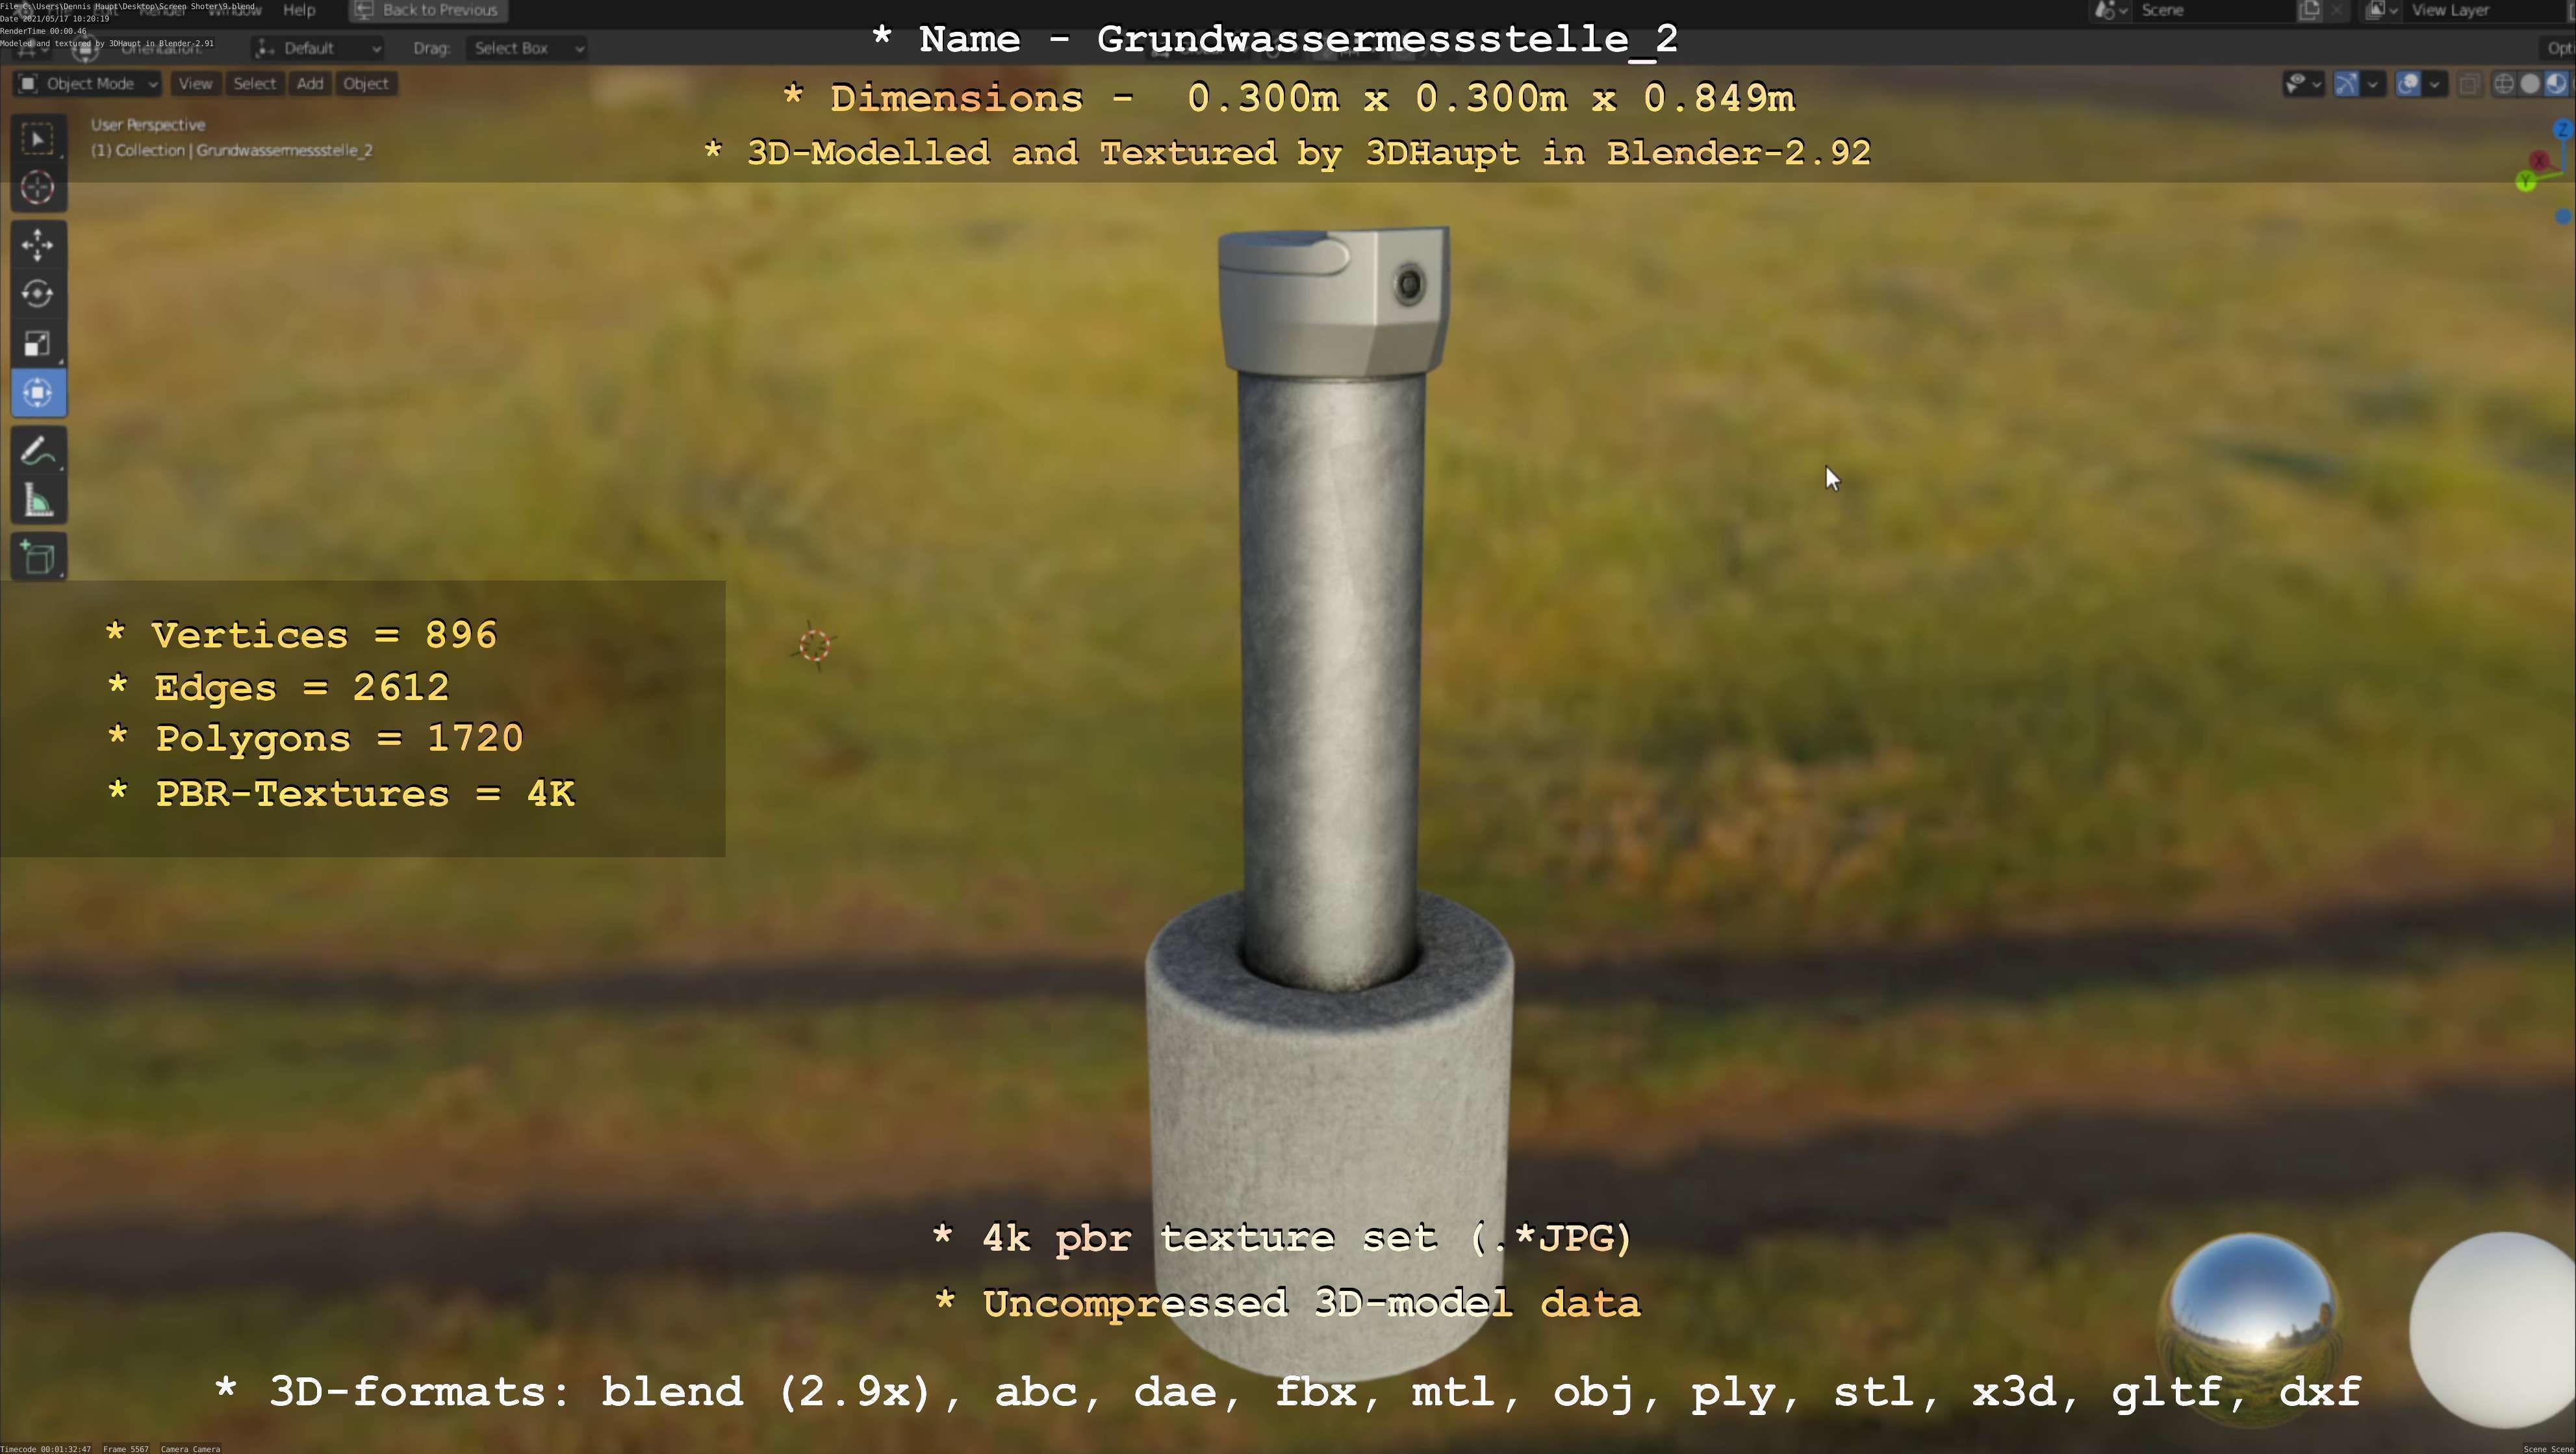Toggle show gizmos

click(x=2346, y=84)
